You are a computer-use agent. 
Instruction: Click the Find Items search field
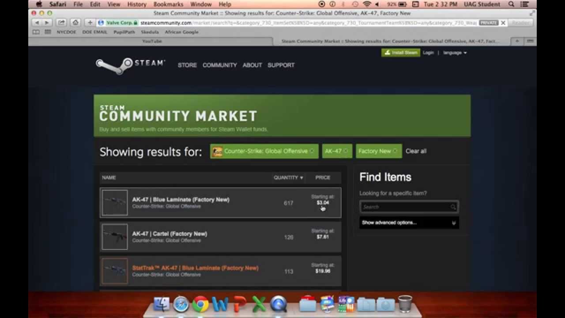[409, 207]
